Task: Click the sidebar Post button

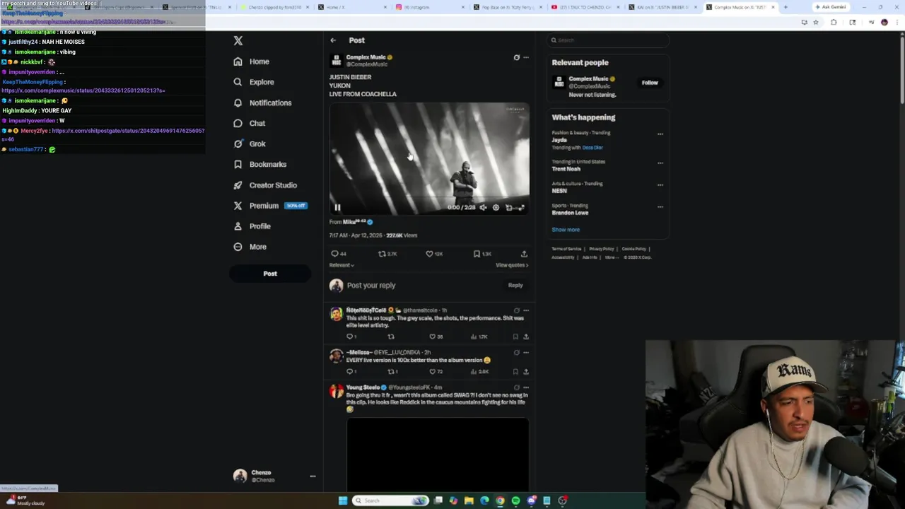Action: click(270, 274)
